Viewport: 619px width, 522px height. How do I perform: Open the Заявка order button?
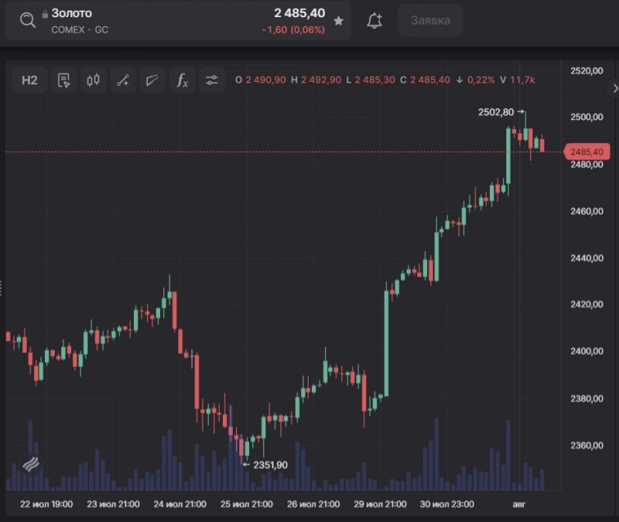click(x=430, y=20)
